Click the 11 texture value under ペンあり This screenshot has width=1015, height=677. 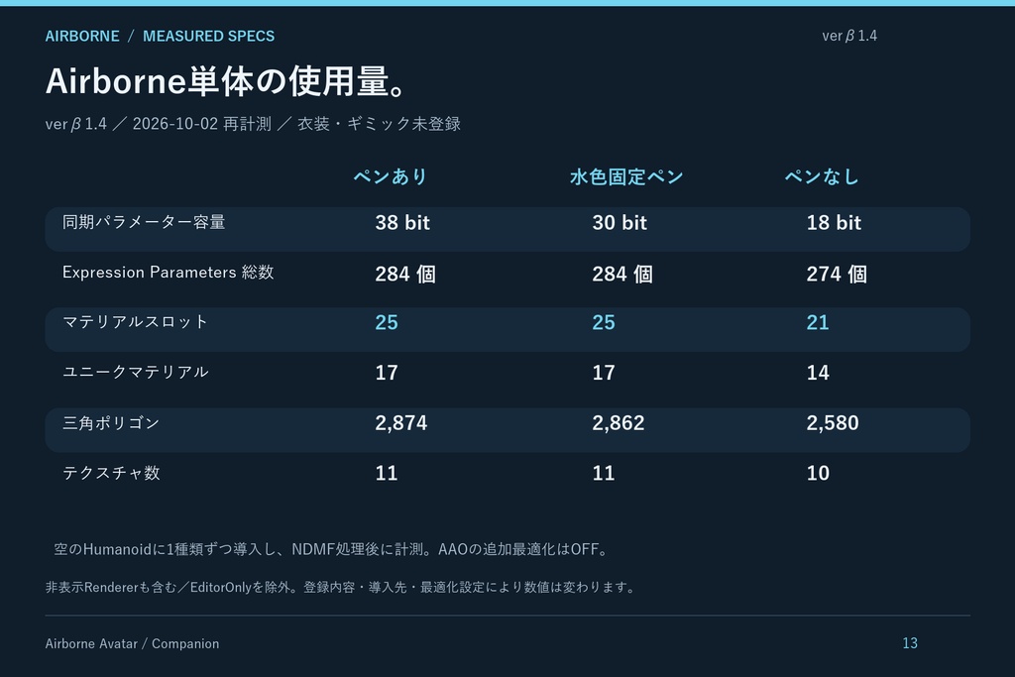387,473
